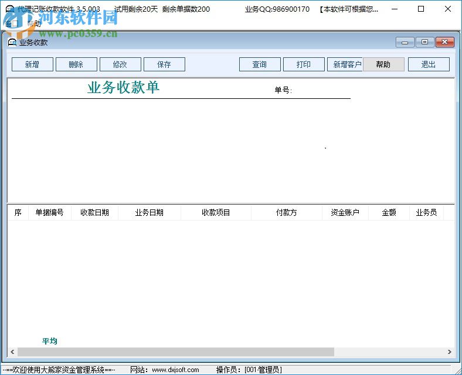The image size is (462, 375).
Task: Click the 业务收款单 form title
Action: [x=123, y=88]
